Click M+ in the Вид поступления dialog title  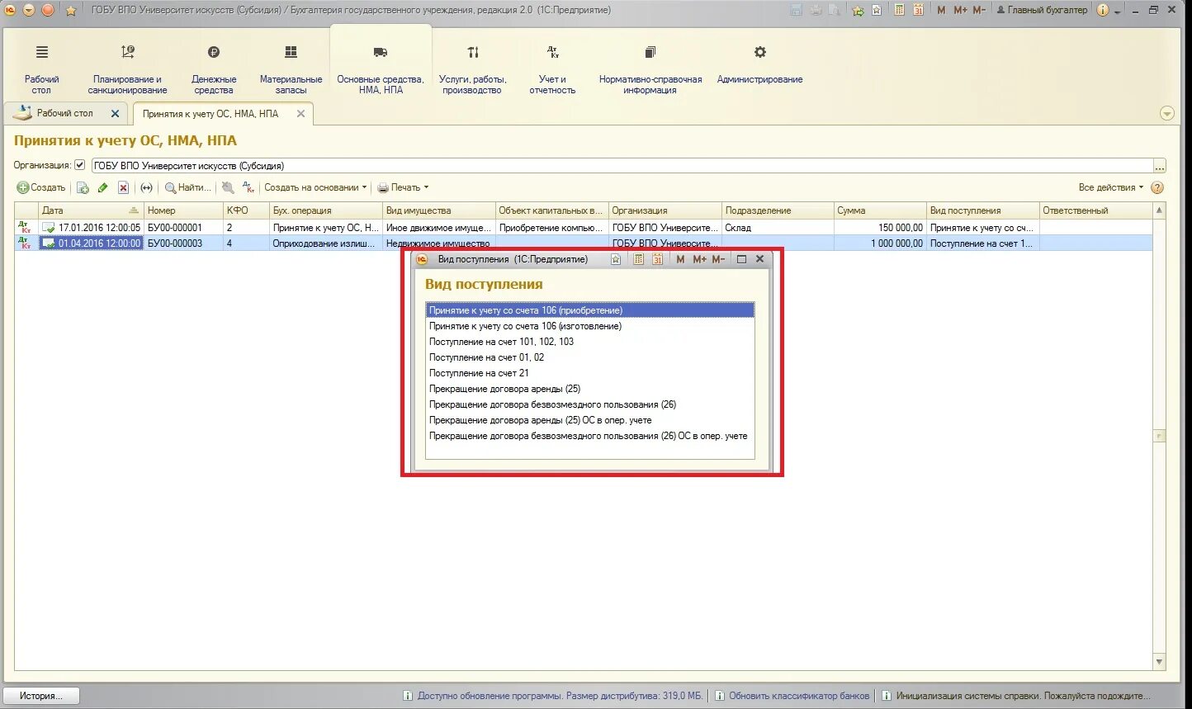699,259
